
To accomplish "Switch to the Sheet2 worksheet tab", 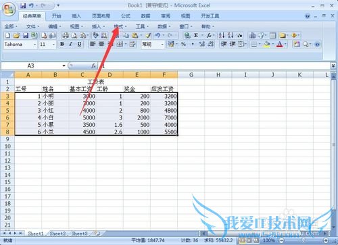I will pyautogui.click(x=57, y=234).
